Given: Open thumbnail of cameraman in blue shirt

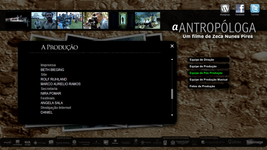Looking at the screenshot, I should [96, 20].
